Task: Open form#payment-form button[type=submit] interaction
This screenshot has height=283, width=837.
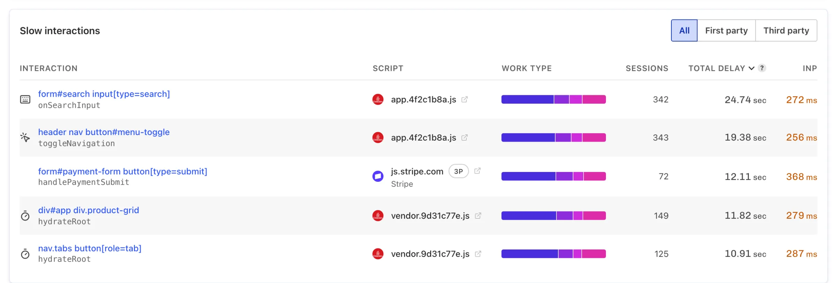Action: click(x=123, y=171)
